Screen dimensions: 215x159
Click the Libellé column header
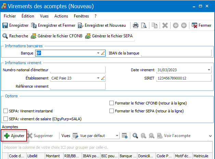pos(36,156)
